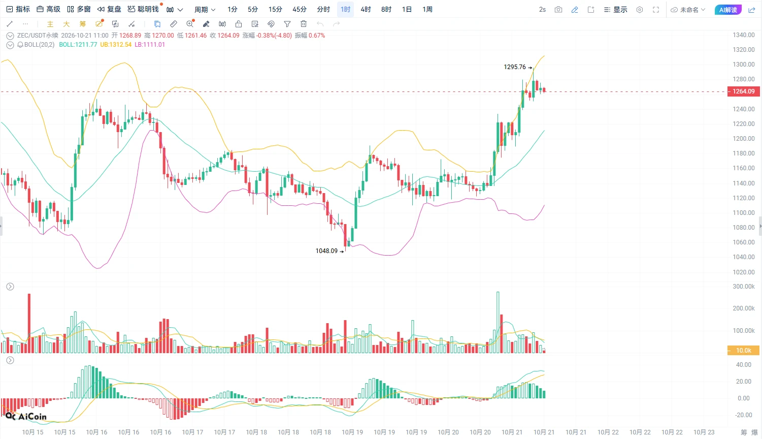Collapse the volume sub-panel
Image resolution: width=762 pixels, height=439 pixels.
point(10,287)
